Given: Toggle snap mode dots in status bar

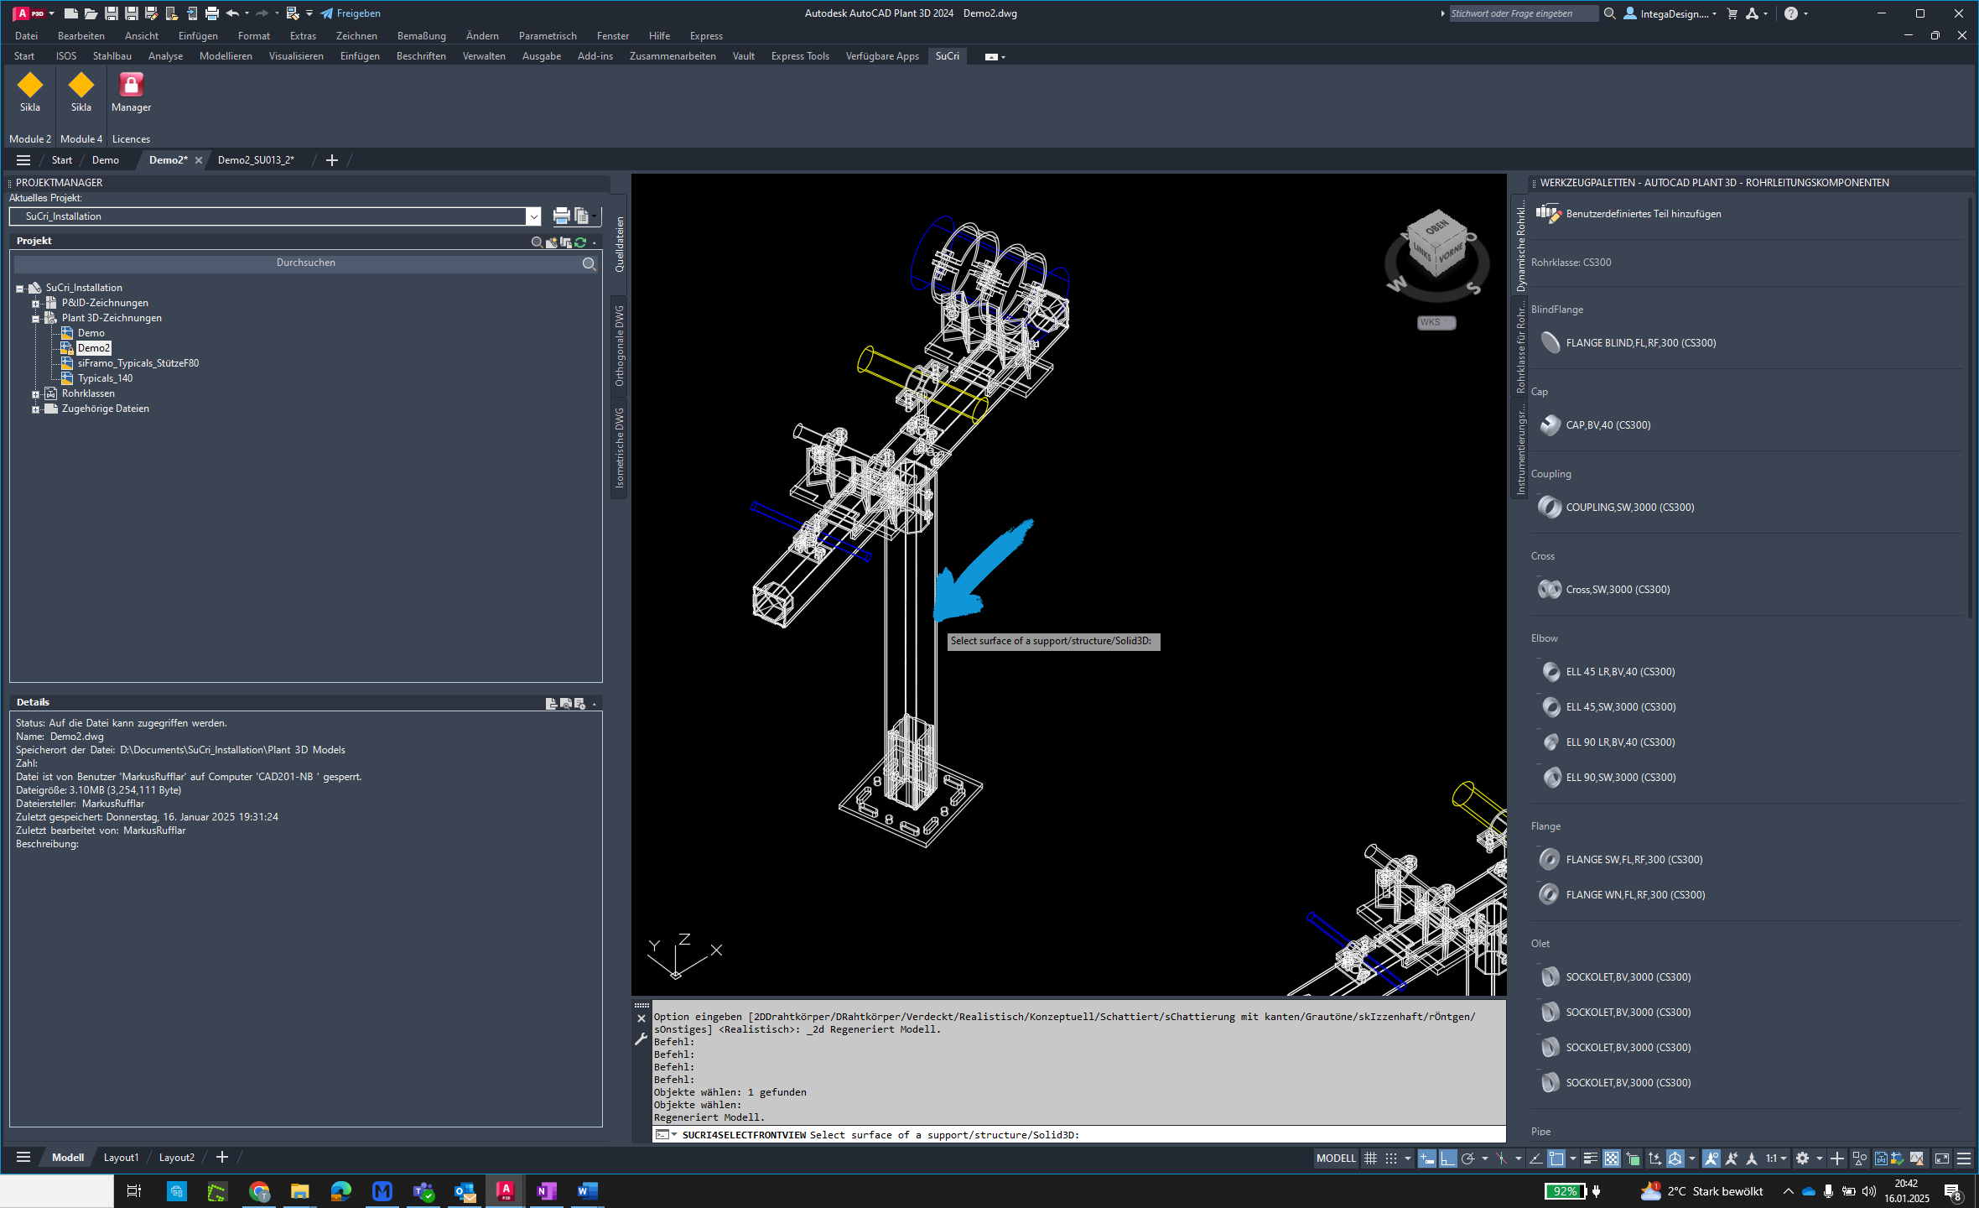Looking at the screenshot, I should (x=1391, y=1159).
